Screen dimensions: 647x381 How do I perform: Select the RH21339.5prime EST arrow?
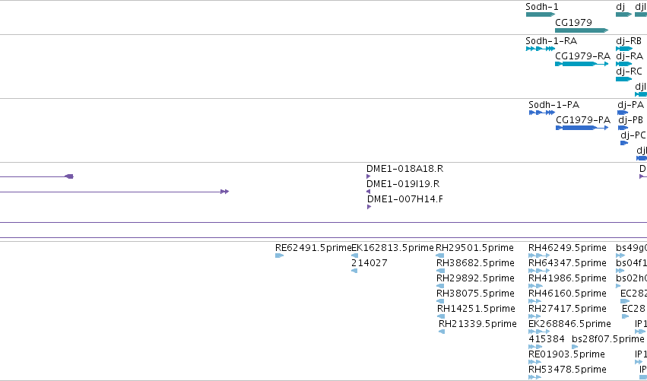442,332
